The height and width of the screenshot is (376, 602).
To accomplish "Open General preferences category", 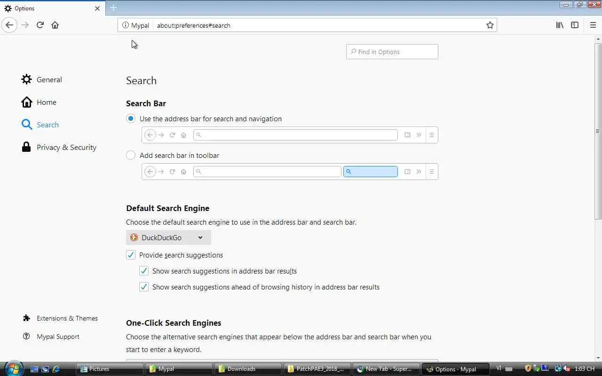I will pyautogui.click(x=42, y=79).
